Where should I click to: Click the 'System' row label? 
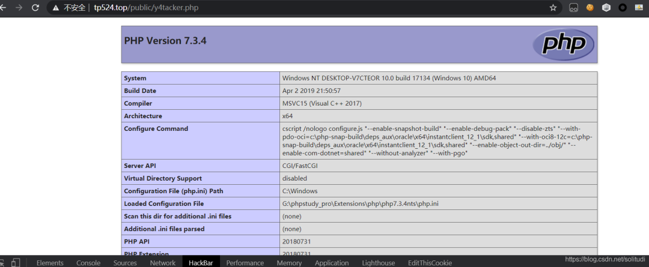pos(135,78)
